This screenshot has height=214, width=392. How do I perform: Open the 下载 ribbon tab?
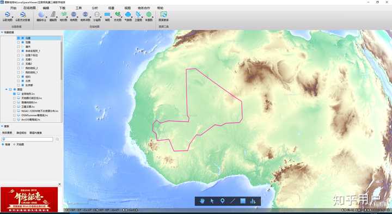[x=62, y=8]
